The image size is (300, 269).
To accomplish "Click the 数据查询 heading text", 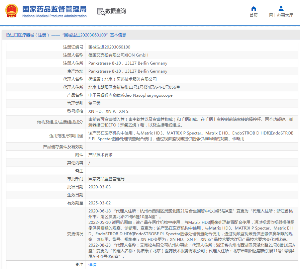I will [116, 11].
